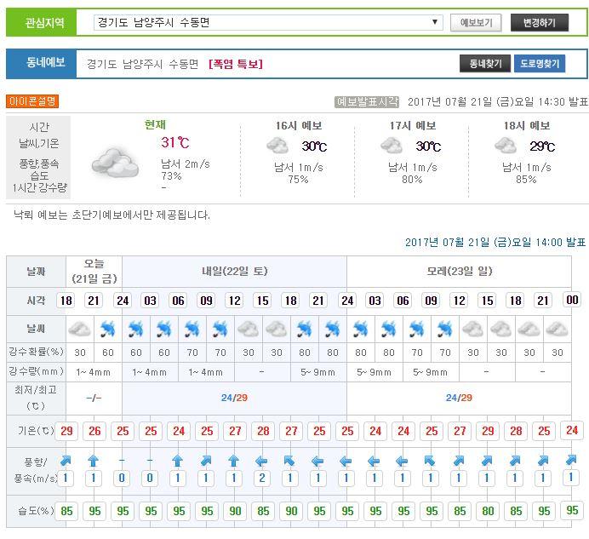
Task: Open the 관심지역 region dropdown
Action: (x=269, y=22)
